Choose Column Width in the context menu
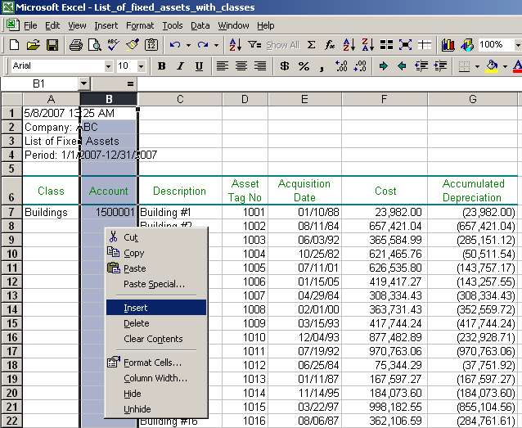The image size is (522, 428). click(x=156, y=378)
